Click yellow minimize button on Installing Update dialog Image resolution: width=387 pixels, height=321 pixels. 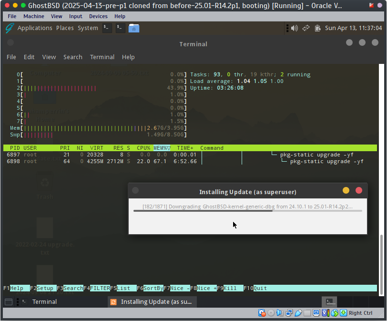(346, 190)
